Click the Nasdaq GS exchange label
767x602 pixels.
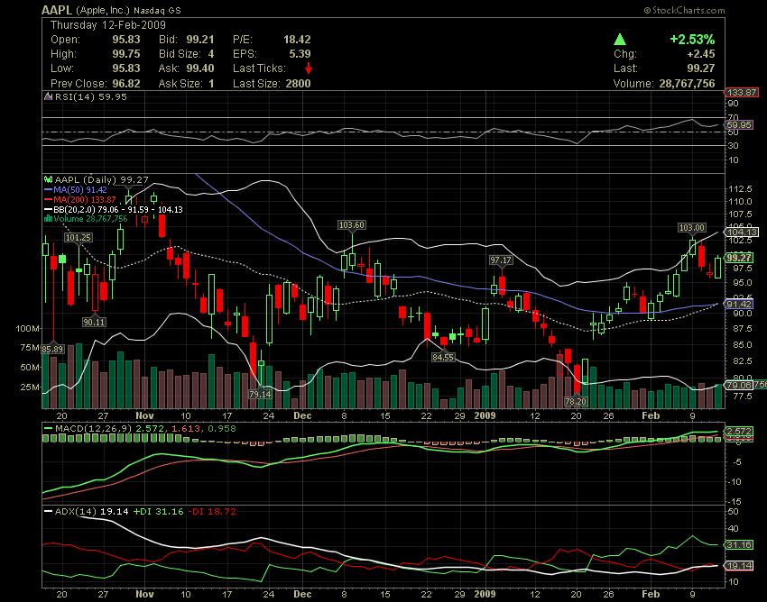click(x=157, y=11)
